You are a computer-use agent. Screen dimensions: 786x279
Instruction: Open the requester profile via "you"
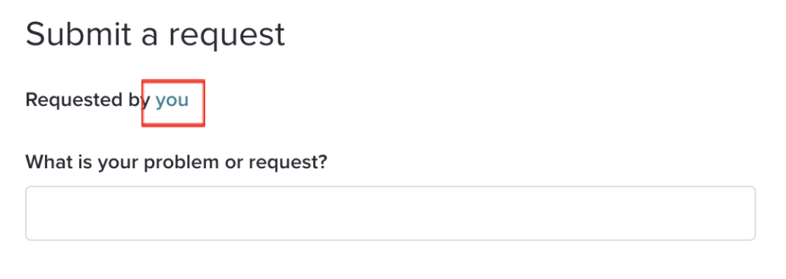point(172,101)
